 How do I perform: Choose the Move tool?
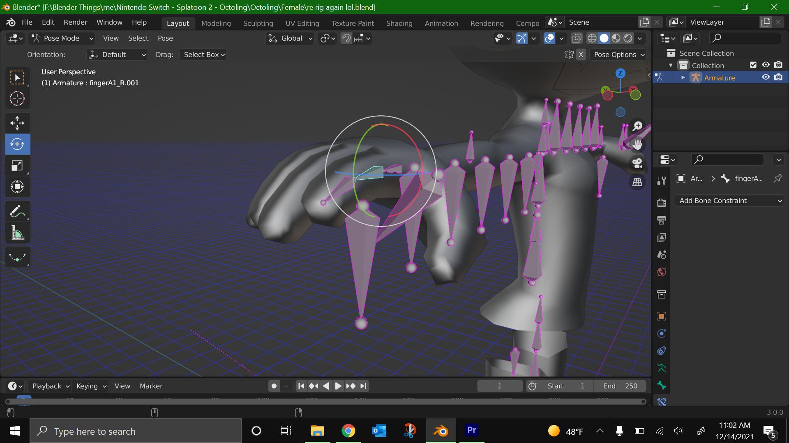click(17, 123)
